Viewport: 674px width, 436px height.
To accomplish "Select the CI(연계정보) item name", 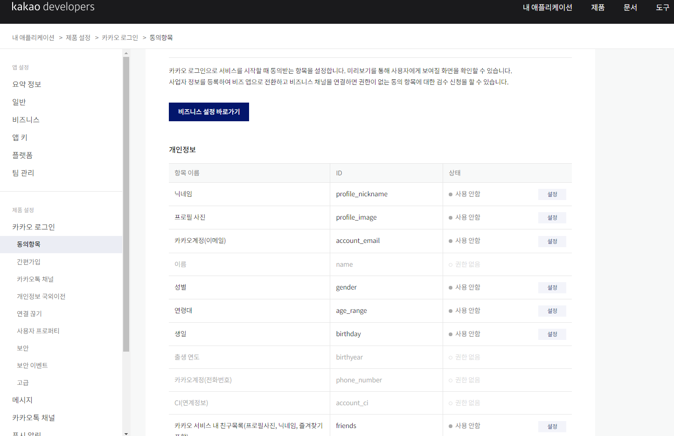I will 191,403.
